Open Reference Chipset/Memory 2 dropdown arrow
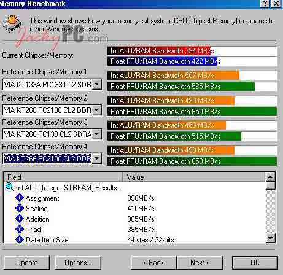 [97, 110]
